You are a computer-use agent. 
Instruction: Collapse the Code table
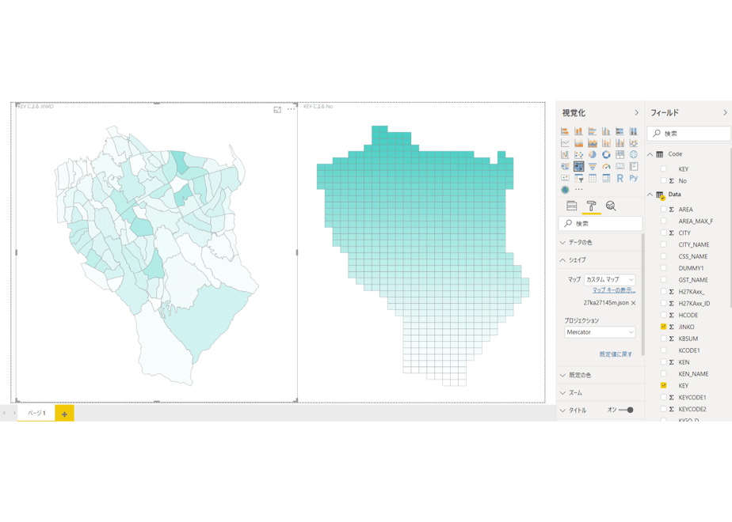click(650, 153)
